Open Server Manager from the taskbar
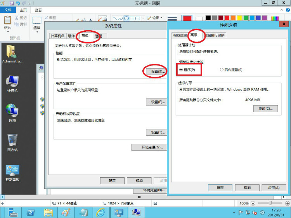Image resolution: width=291 pixels, height=218 pixels. pos(13,213)
